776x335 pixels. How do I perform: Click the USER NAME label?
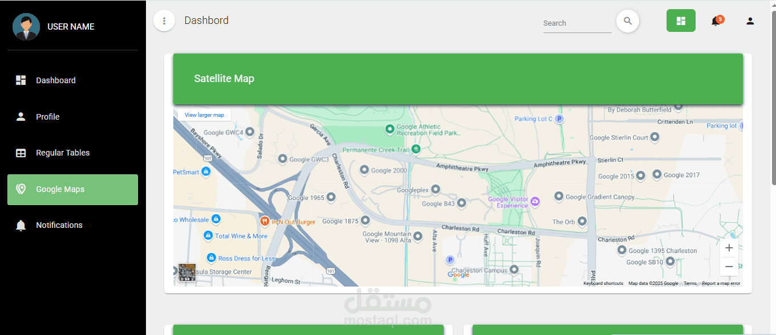[x=71, y=27]
